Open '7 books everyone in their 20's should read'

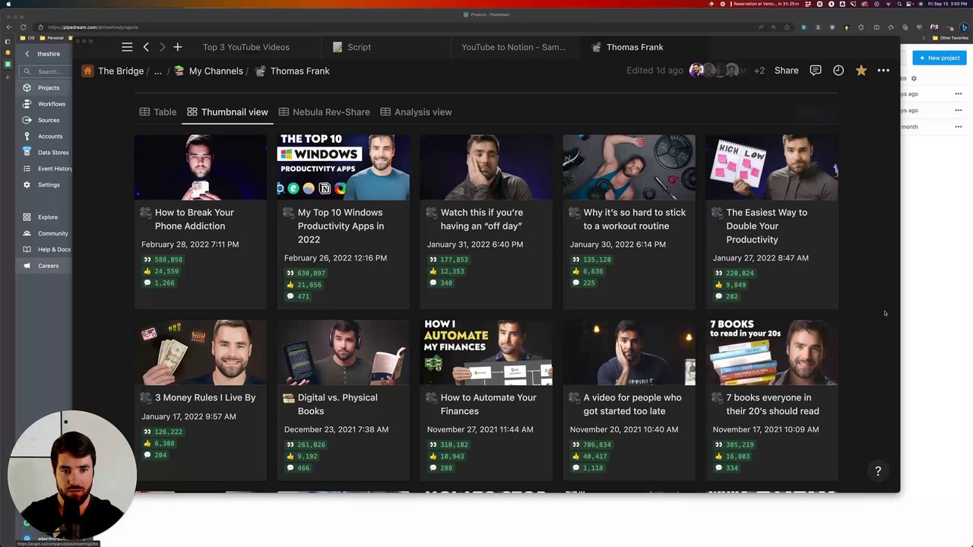pos(772,404)
